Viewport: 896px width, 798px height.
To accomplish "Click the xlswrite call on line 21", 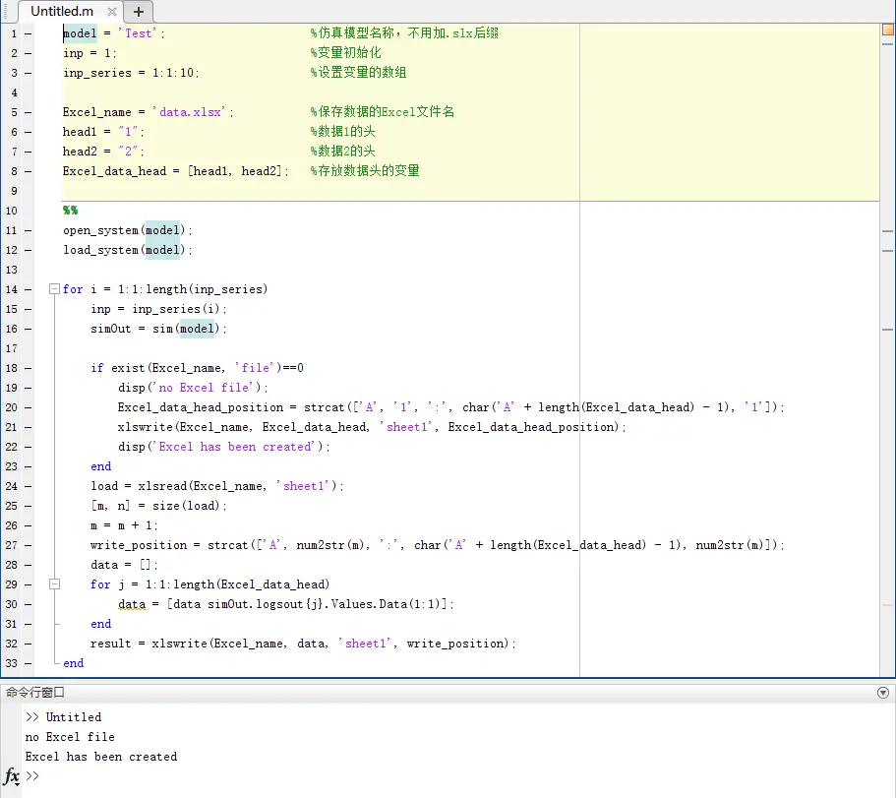I will [x=372, y=427].
